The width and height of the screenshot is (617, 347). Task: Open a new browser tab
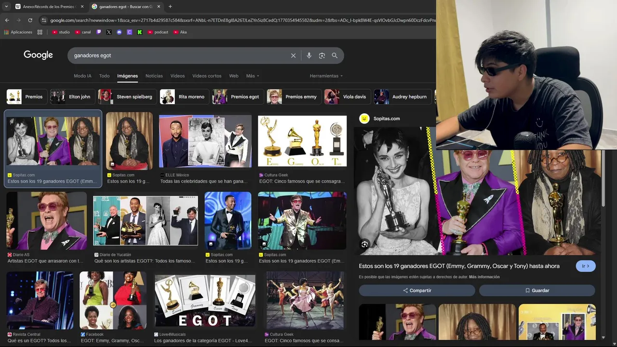(170, 7)
